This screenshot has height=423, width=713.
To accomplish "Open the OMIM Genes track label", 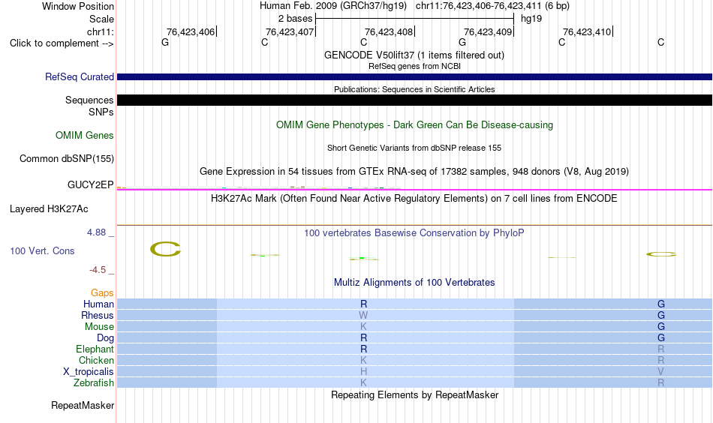I will 84,136.
